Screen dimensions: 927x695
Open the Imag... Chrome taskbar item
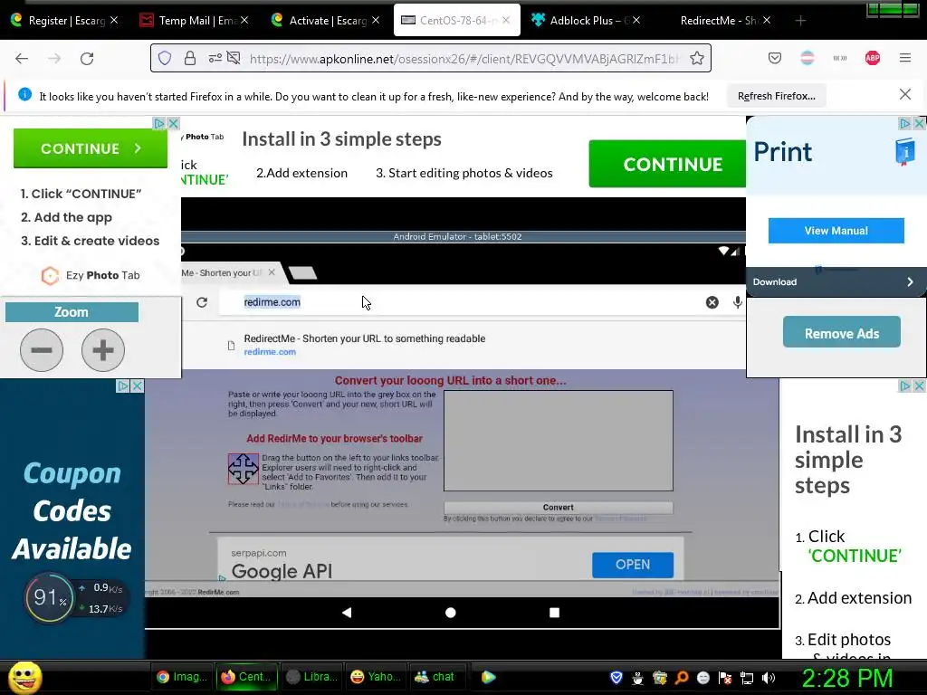pyautogui.click(x=181, y=677)
